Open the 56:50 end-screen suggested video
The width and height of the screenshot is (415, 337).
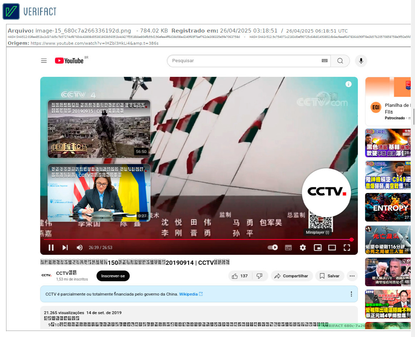point(99,129)
